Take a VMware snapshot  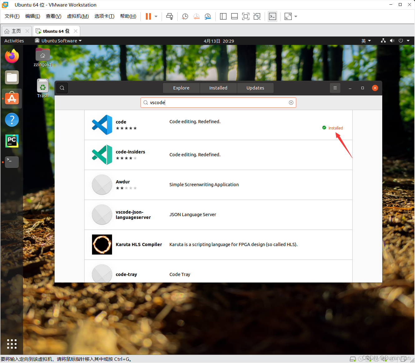(185, 17)
